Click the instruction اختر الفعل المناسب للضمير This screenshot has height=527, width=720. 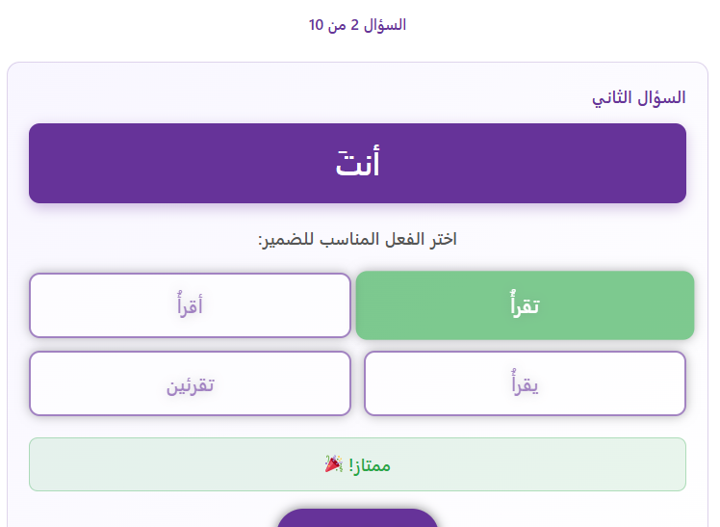[x=357, y=239]
